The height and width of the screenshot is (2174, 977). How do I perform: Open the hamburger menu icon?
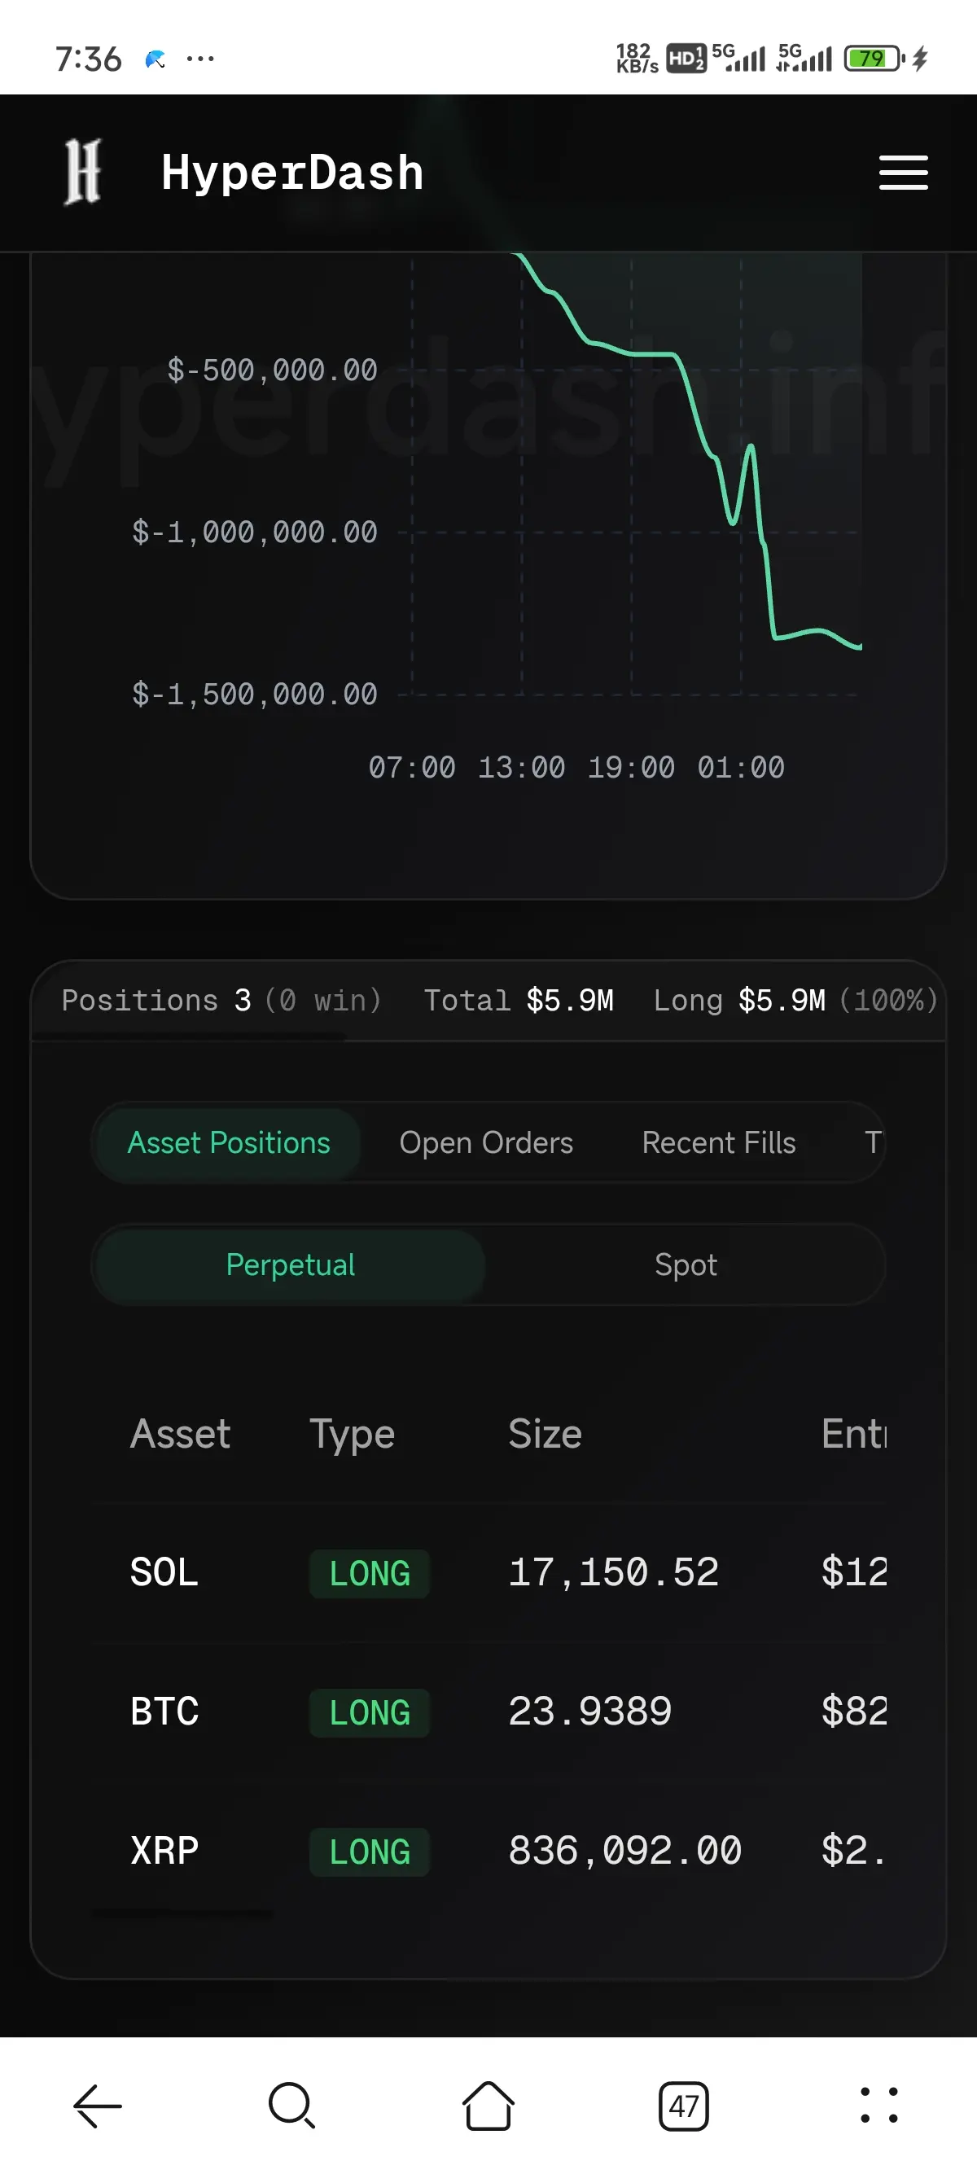coord(903,172)
